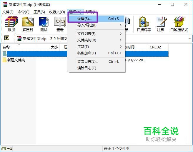Open the address bar dropdown arrow
Image resolution: width=193 pixels, height=152 pixels.
coord(190,39)
